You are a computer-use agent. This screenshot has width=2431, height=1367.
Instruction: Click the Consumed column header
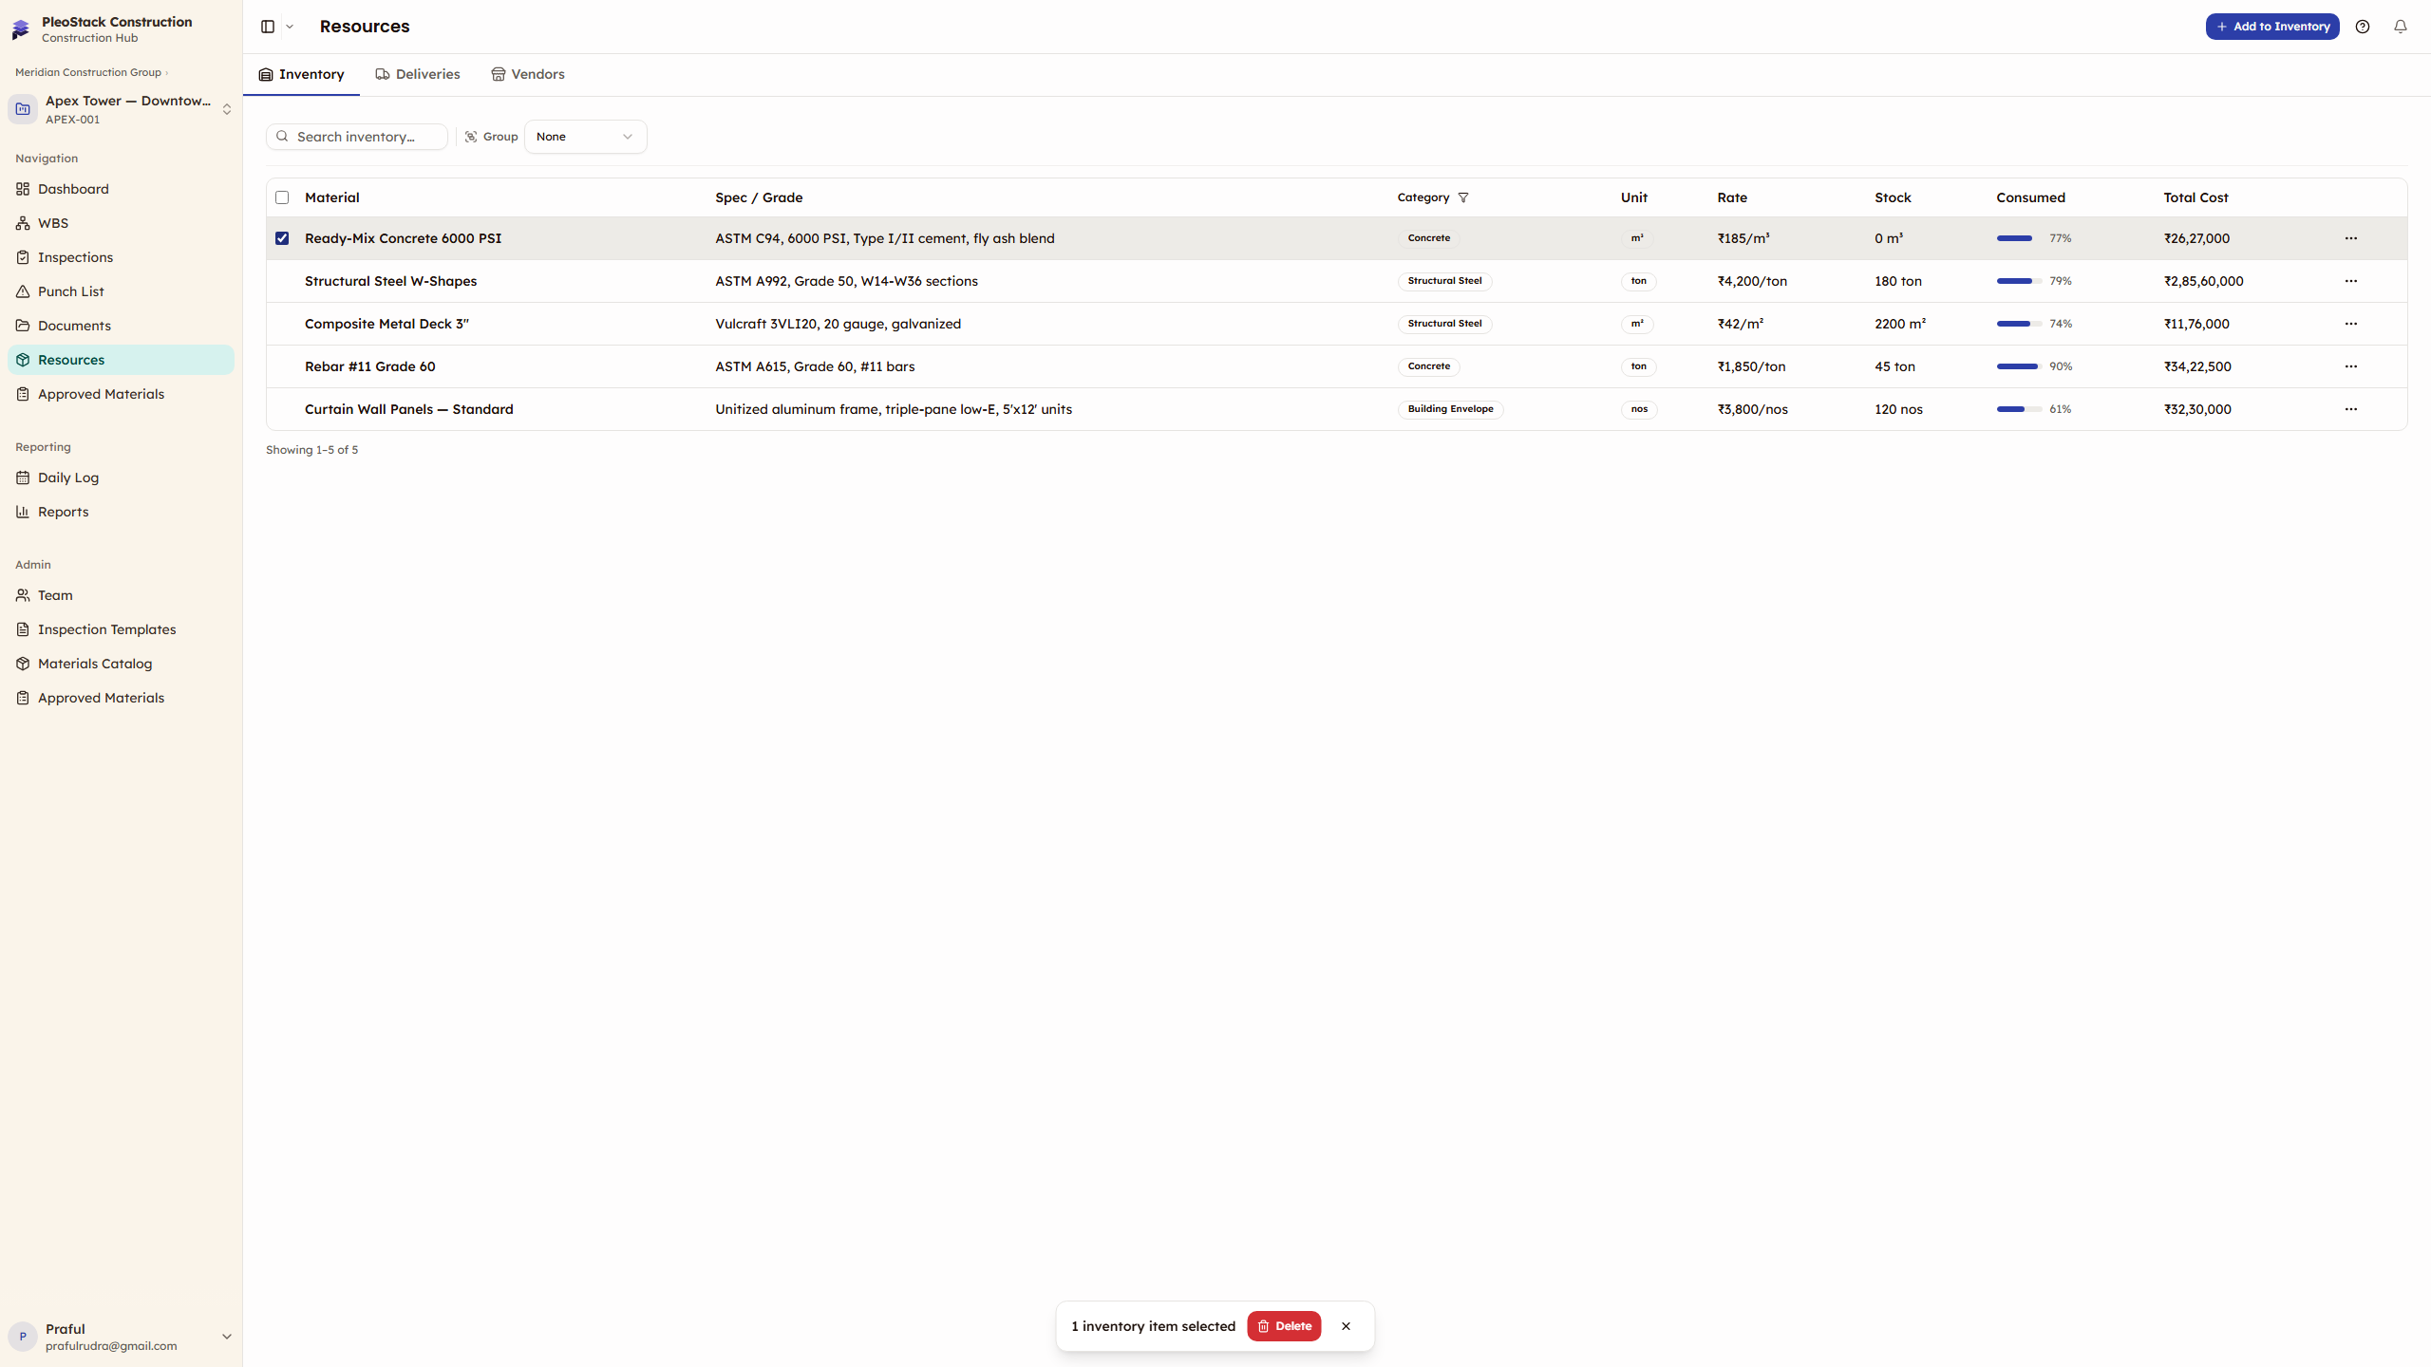[x=2030, y=197]
